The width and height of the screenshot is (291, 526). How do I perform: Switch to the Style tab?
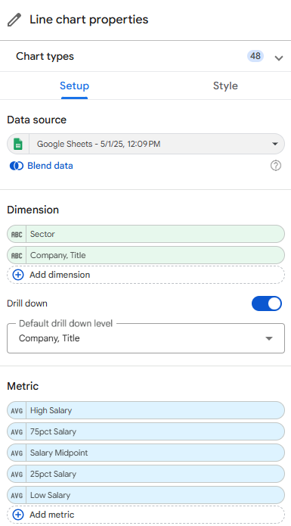(x=225, y=86)
